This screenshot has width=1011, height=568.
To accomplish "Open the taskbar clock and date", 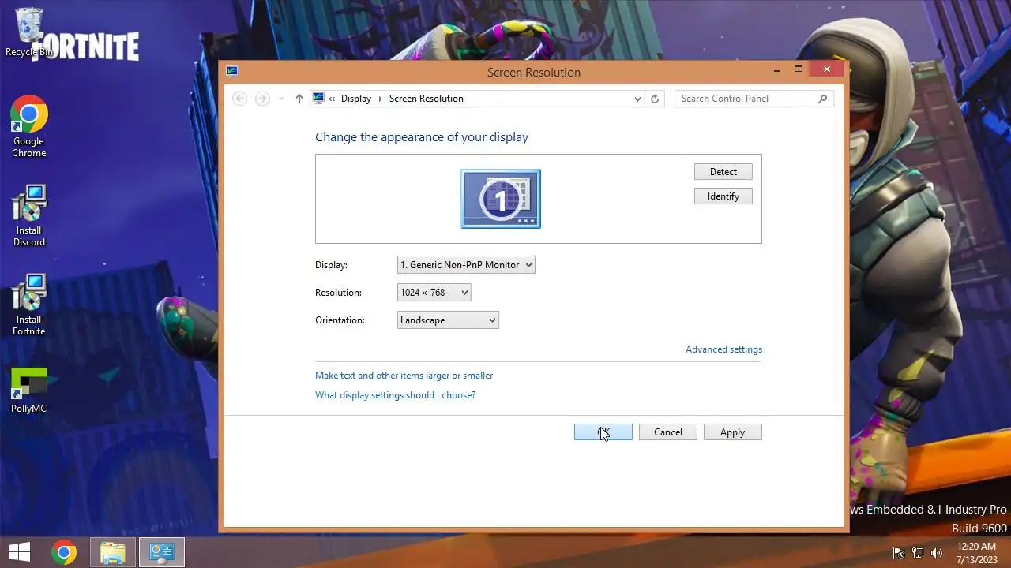I will (x=976, y=553).
